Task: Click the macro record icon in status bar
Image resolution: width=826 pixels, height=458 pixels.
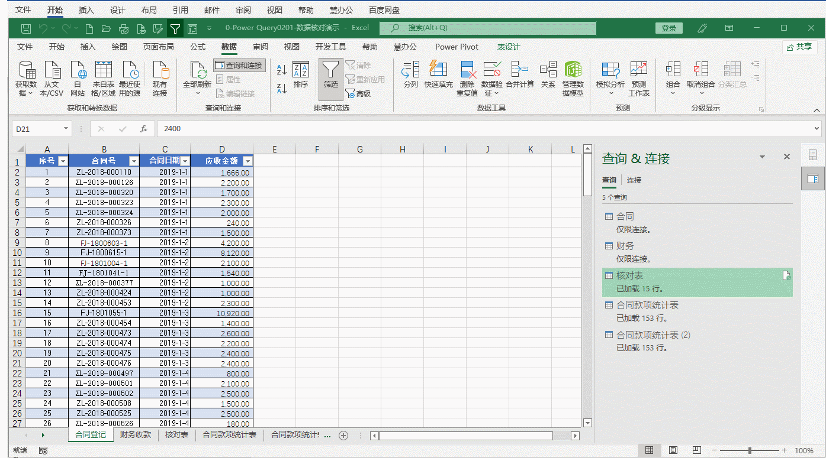Action: coord(43,450)
